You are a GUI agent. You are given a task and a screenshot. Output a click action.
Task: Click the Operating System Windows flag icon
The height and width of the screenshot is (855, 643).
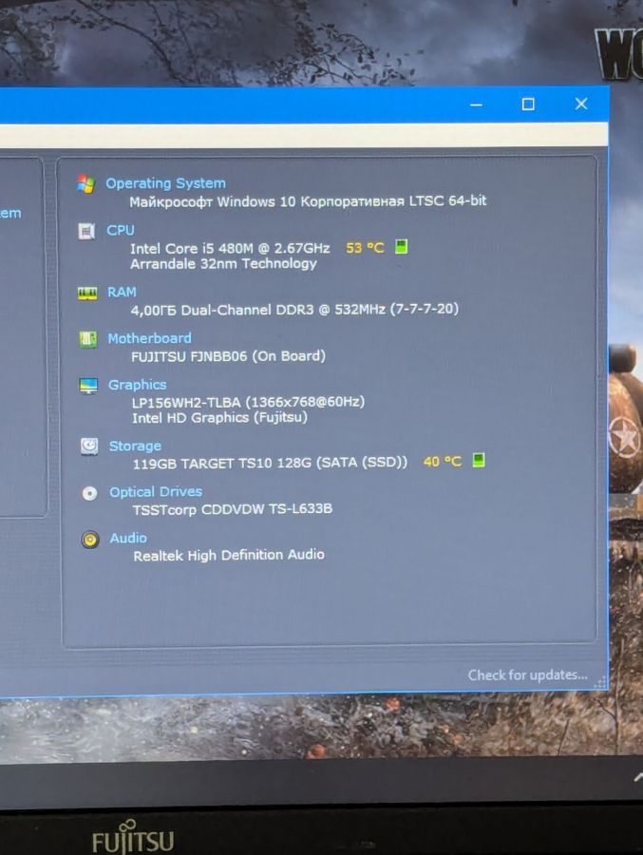click(85, 184)
